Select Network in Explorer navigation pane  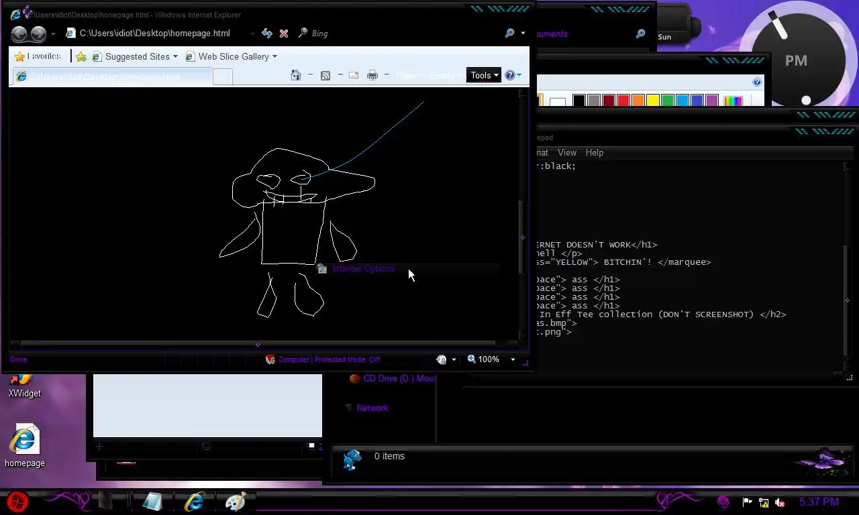coord(366,408)
